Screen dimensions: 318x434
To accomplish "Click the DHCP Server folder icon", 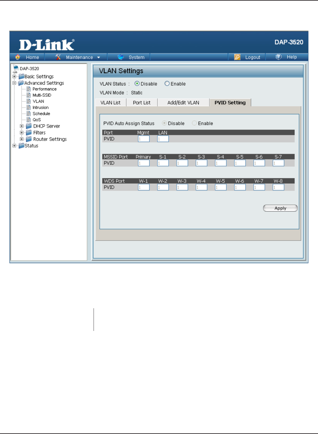I will 29,126.
